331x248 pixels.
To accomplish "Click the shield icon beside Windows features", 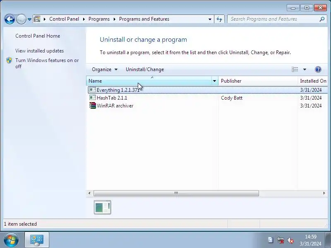I will pyautogui.click(x=9, y=60).
